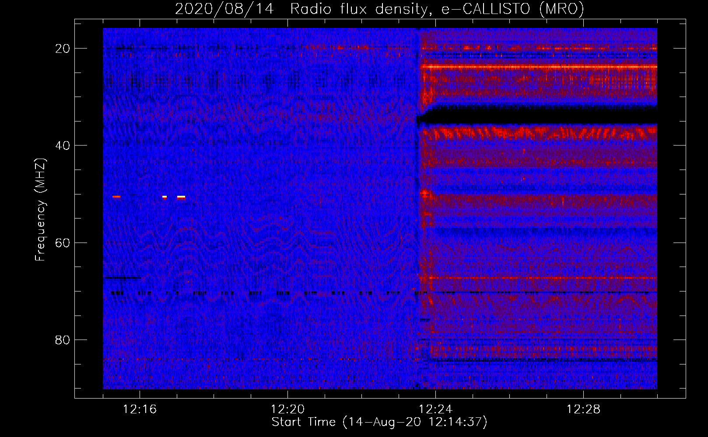Click the 'Frequency (MHZ)' axis label
Viewport: 708px width, 437px height.
pyautogui.click(x=40, y=210)
